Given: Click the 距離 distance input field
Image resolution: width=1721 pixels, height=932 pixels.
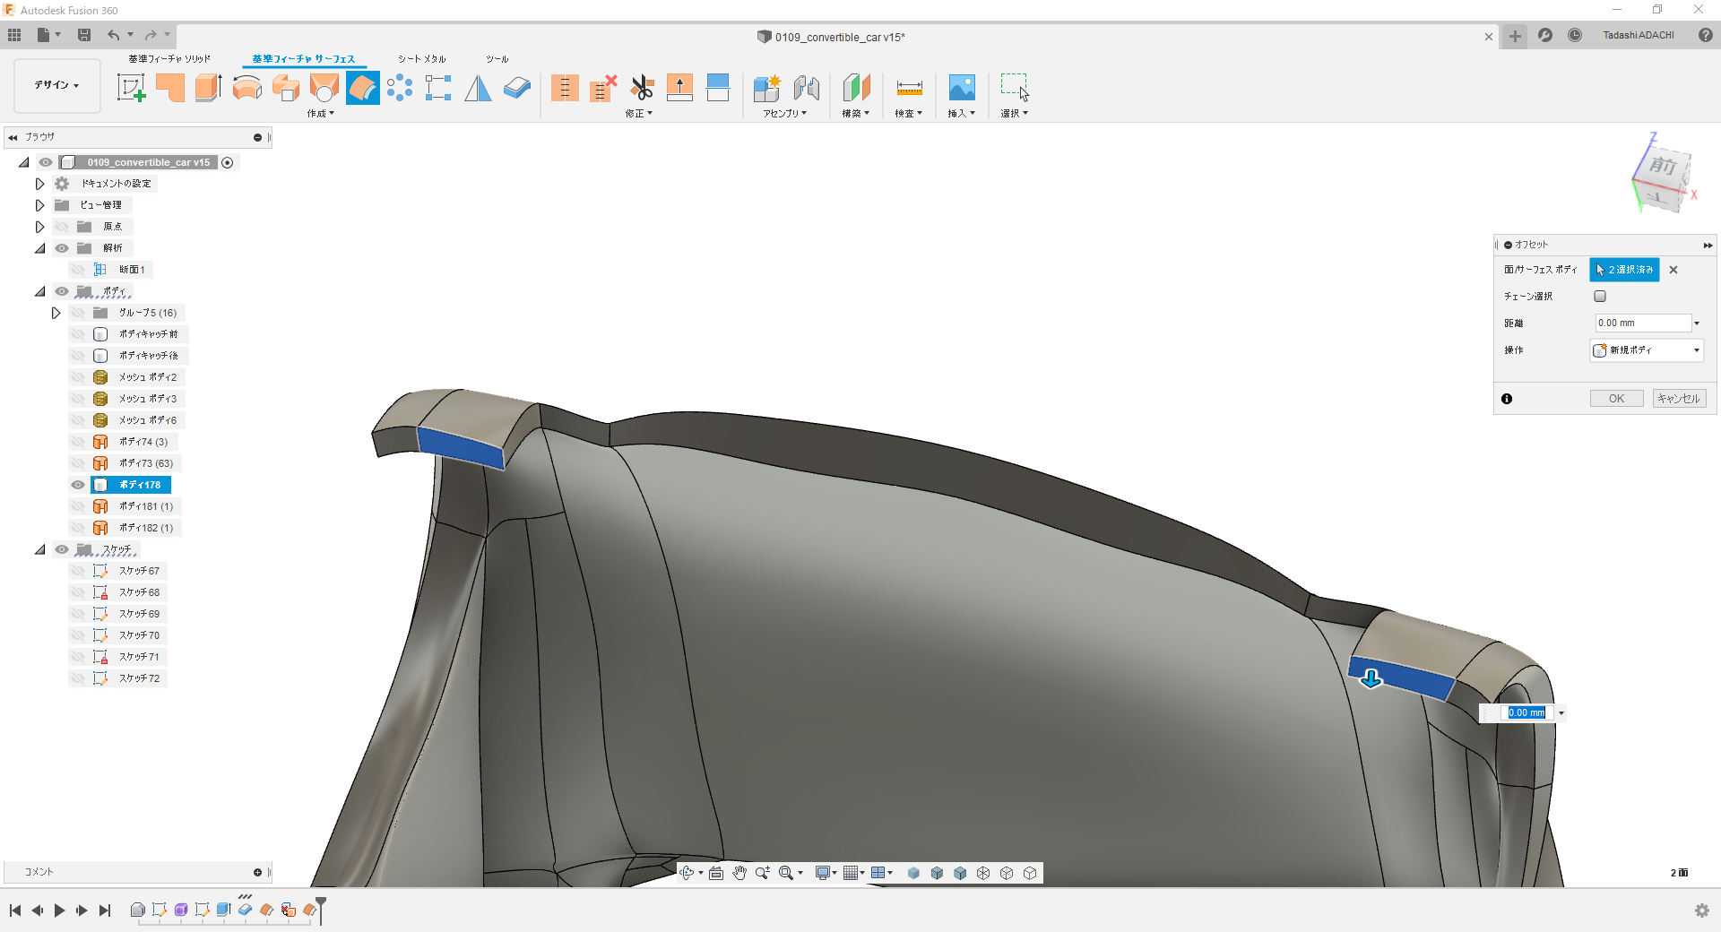Looking at the screenshot, I should 1642,324.
